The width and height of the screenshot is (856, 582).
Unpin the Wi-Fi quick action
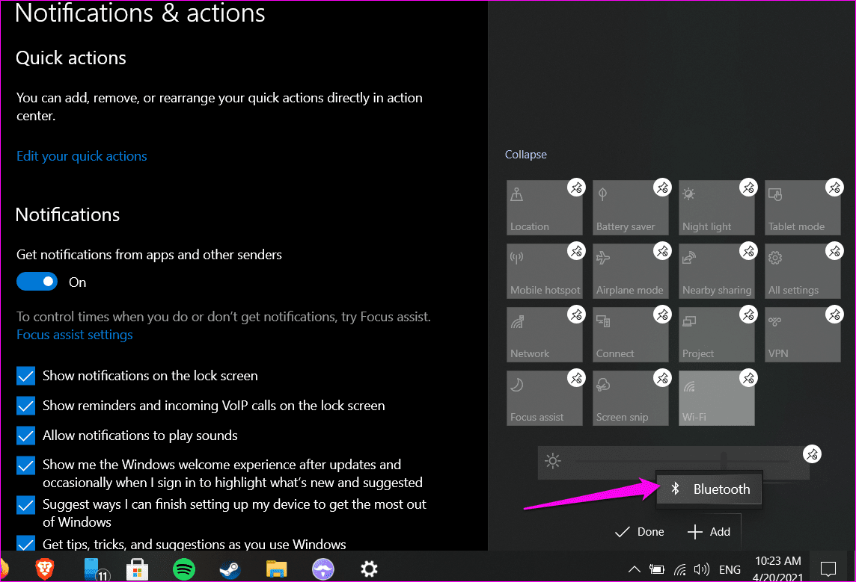(x=748, y=377)
